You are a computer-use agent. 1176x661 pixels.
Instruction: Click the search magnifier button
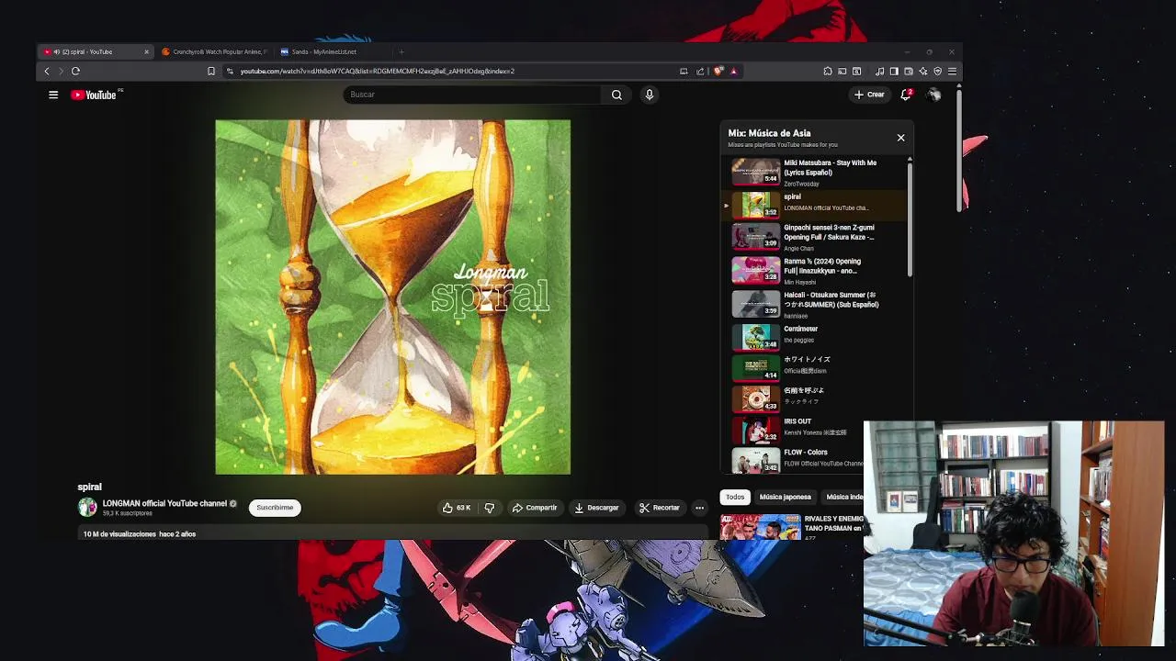pos(616,95)
